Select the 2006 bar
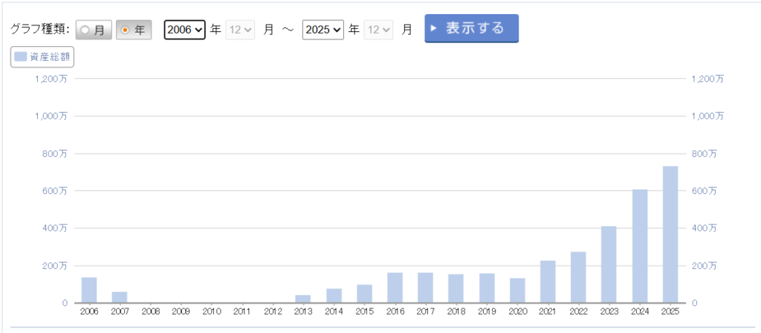 point(89,290)
